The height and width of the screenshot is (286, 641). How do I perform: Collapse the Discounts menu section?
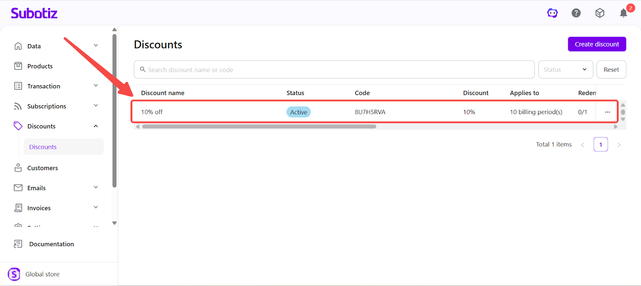(96, 126)
